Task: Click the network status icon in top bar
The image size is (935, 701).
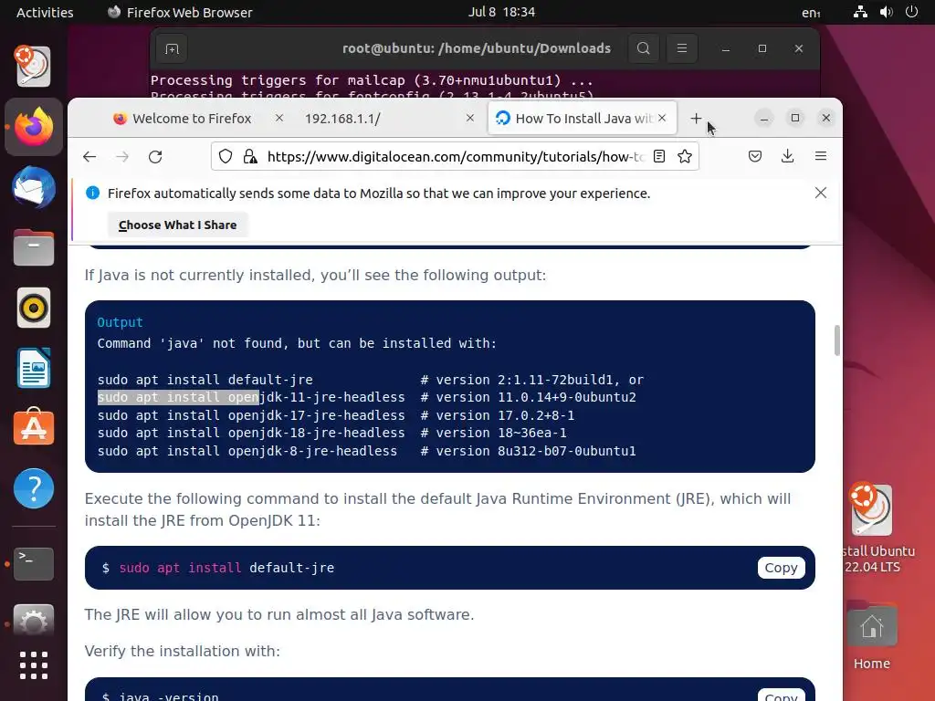Action: pyautogui.click(x=860, y=12)
